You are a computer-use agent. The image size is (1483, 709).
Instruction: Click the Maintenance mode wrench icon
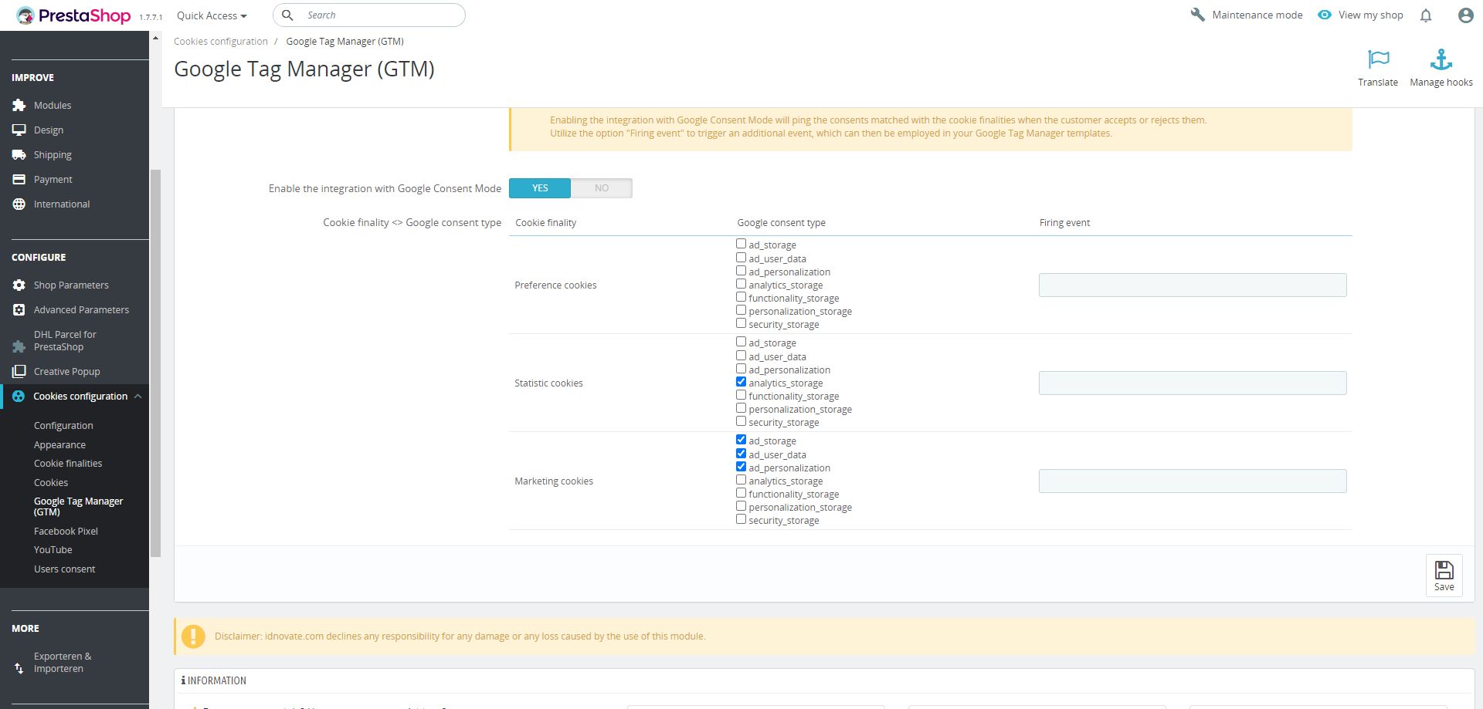[1198, 15]
